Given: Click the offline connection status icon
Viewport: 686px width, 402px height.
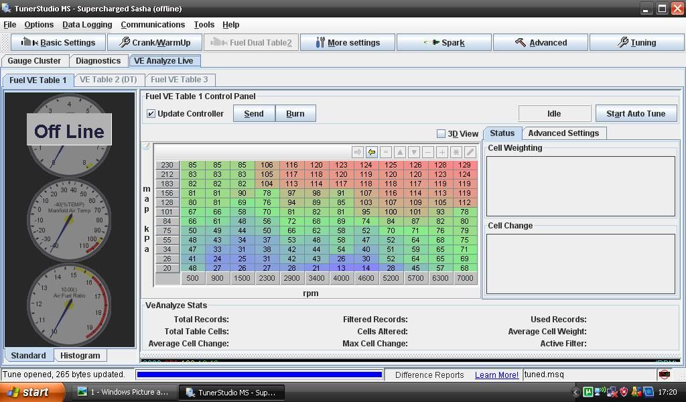Looking at the screenshot, I should 664,375.
